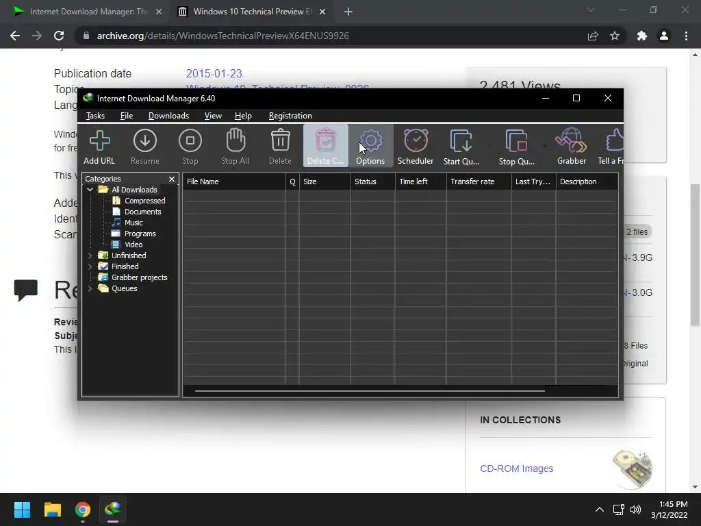
Task: Sort by Status column header
Action: (373, 181)
